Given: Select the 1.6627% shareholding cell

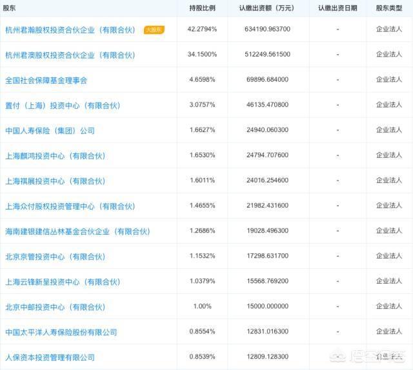Looking at the screenshot, I should 202,130.
